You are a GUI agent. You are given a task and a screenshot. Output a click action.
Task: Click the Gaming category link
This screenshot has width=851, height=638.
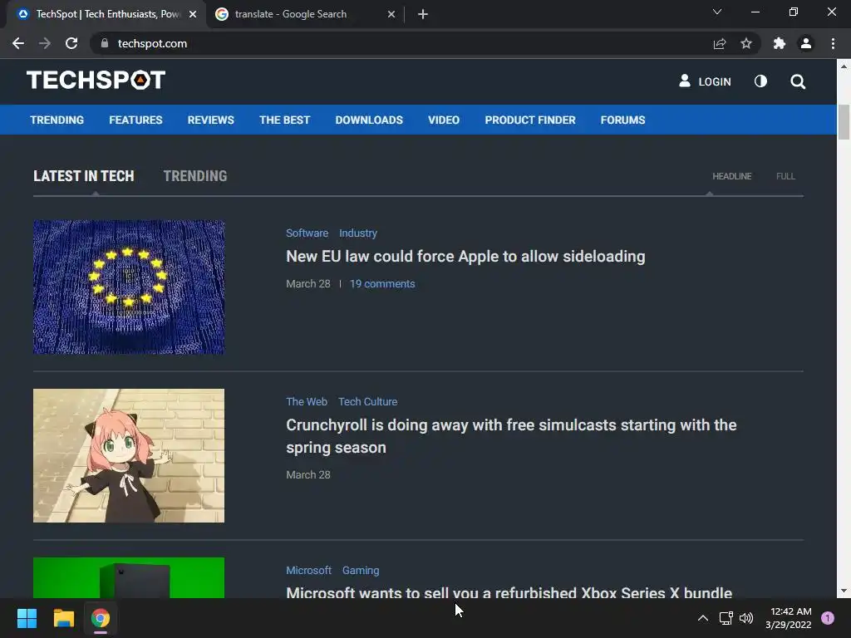[x=361, y=570]
